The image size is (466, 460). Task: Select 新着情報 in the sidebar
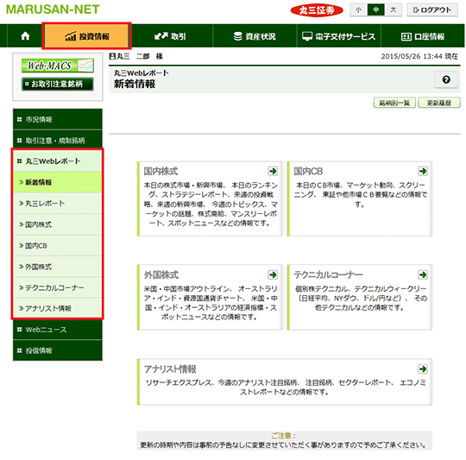point(58,182)
